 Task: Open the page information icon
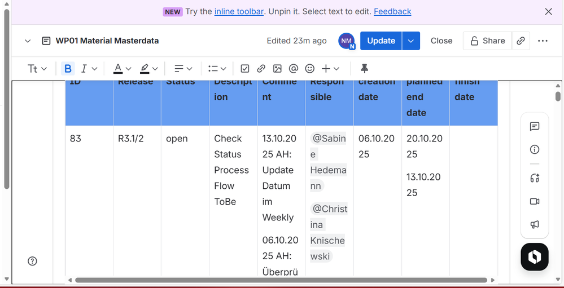click(535, 149)
